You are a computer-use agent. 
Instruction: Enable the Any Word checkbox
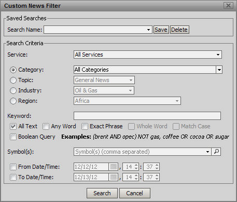coord(46,126)
